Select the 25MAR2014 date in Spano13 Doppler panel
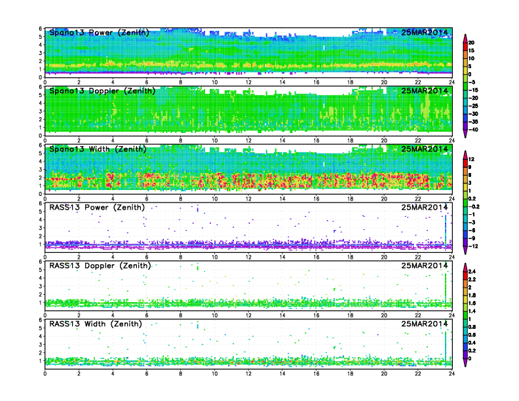519x401 pixels. click(x=425, y=90)
